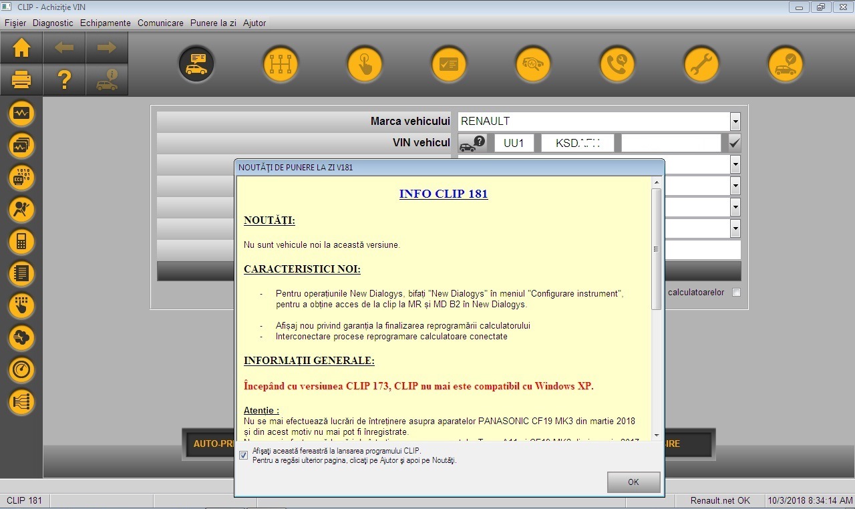Open the Punere la zi menu
This screenshot has height=509, width=855.
click(213, 23)
